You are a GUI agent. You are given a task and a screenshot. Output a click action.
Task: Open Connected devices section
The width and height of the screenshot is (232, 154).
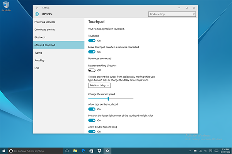[x=59, y=30]
